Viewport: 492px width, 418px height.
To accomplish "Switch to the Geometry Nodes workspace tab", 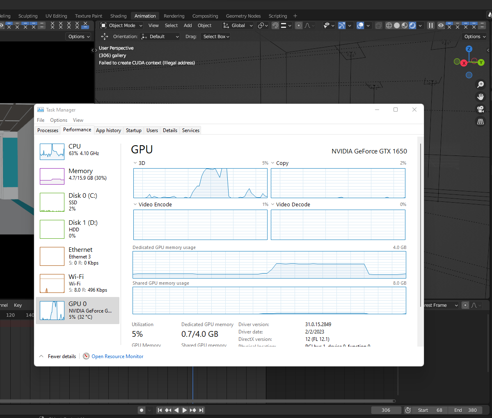I will pos(243,16).
